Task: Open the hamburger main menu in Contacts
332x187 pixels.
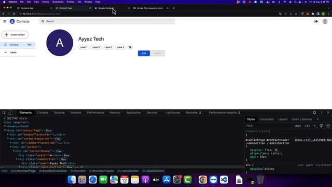Action: (5, 21)
